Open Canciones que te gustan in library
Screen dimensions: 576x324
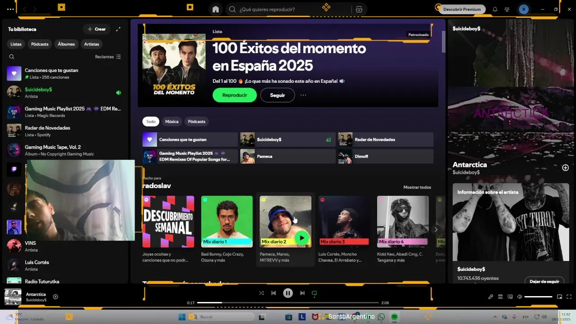[x=65, y=73]
